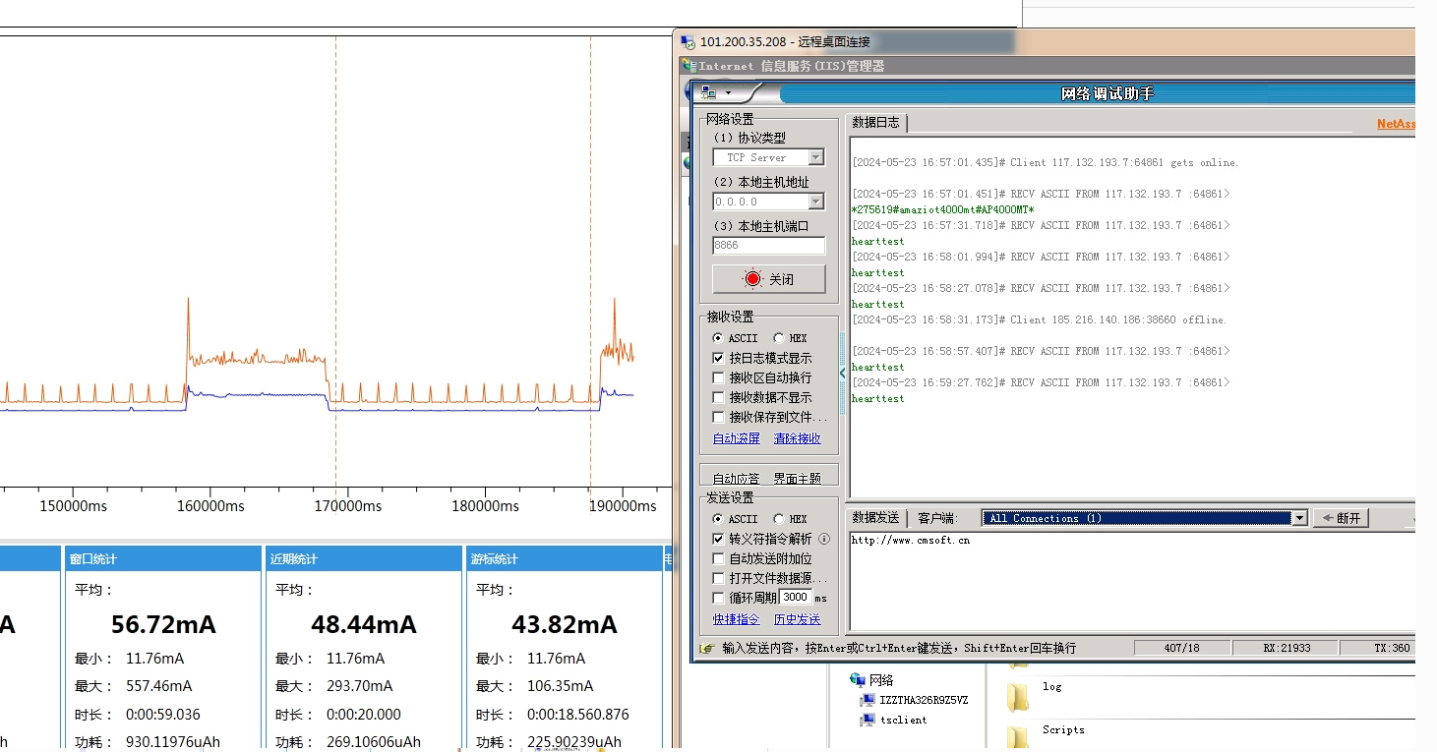Open the NetAss link at top right
Image resolution: width=1437 pixels, height=752 pixels.
pos(1396,124)
